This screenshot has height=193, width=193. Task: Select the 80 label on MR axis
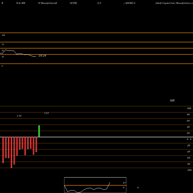[x=188, y=115]
